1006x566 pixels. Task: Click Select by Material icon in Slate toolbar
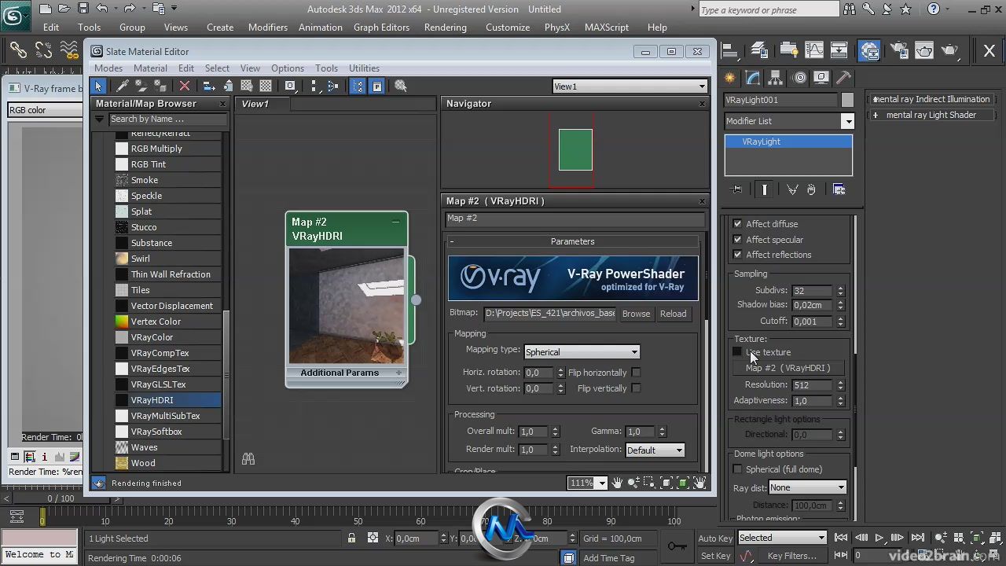click(401, 86)
